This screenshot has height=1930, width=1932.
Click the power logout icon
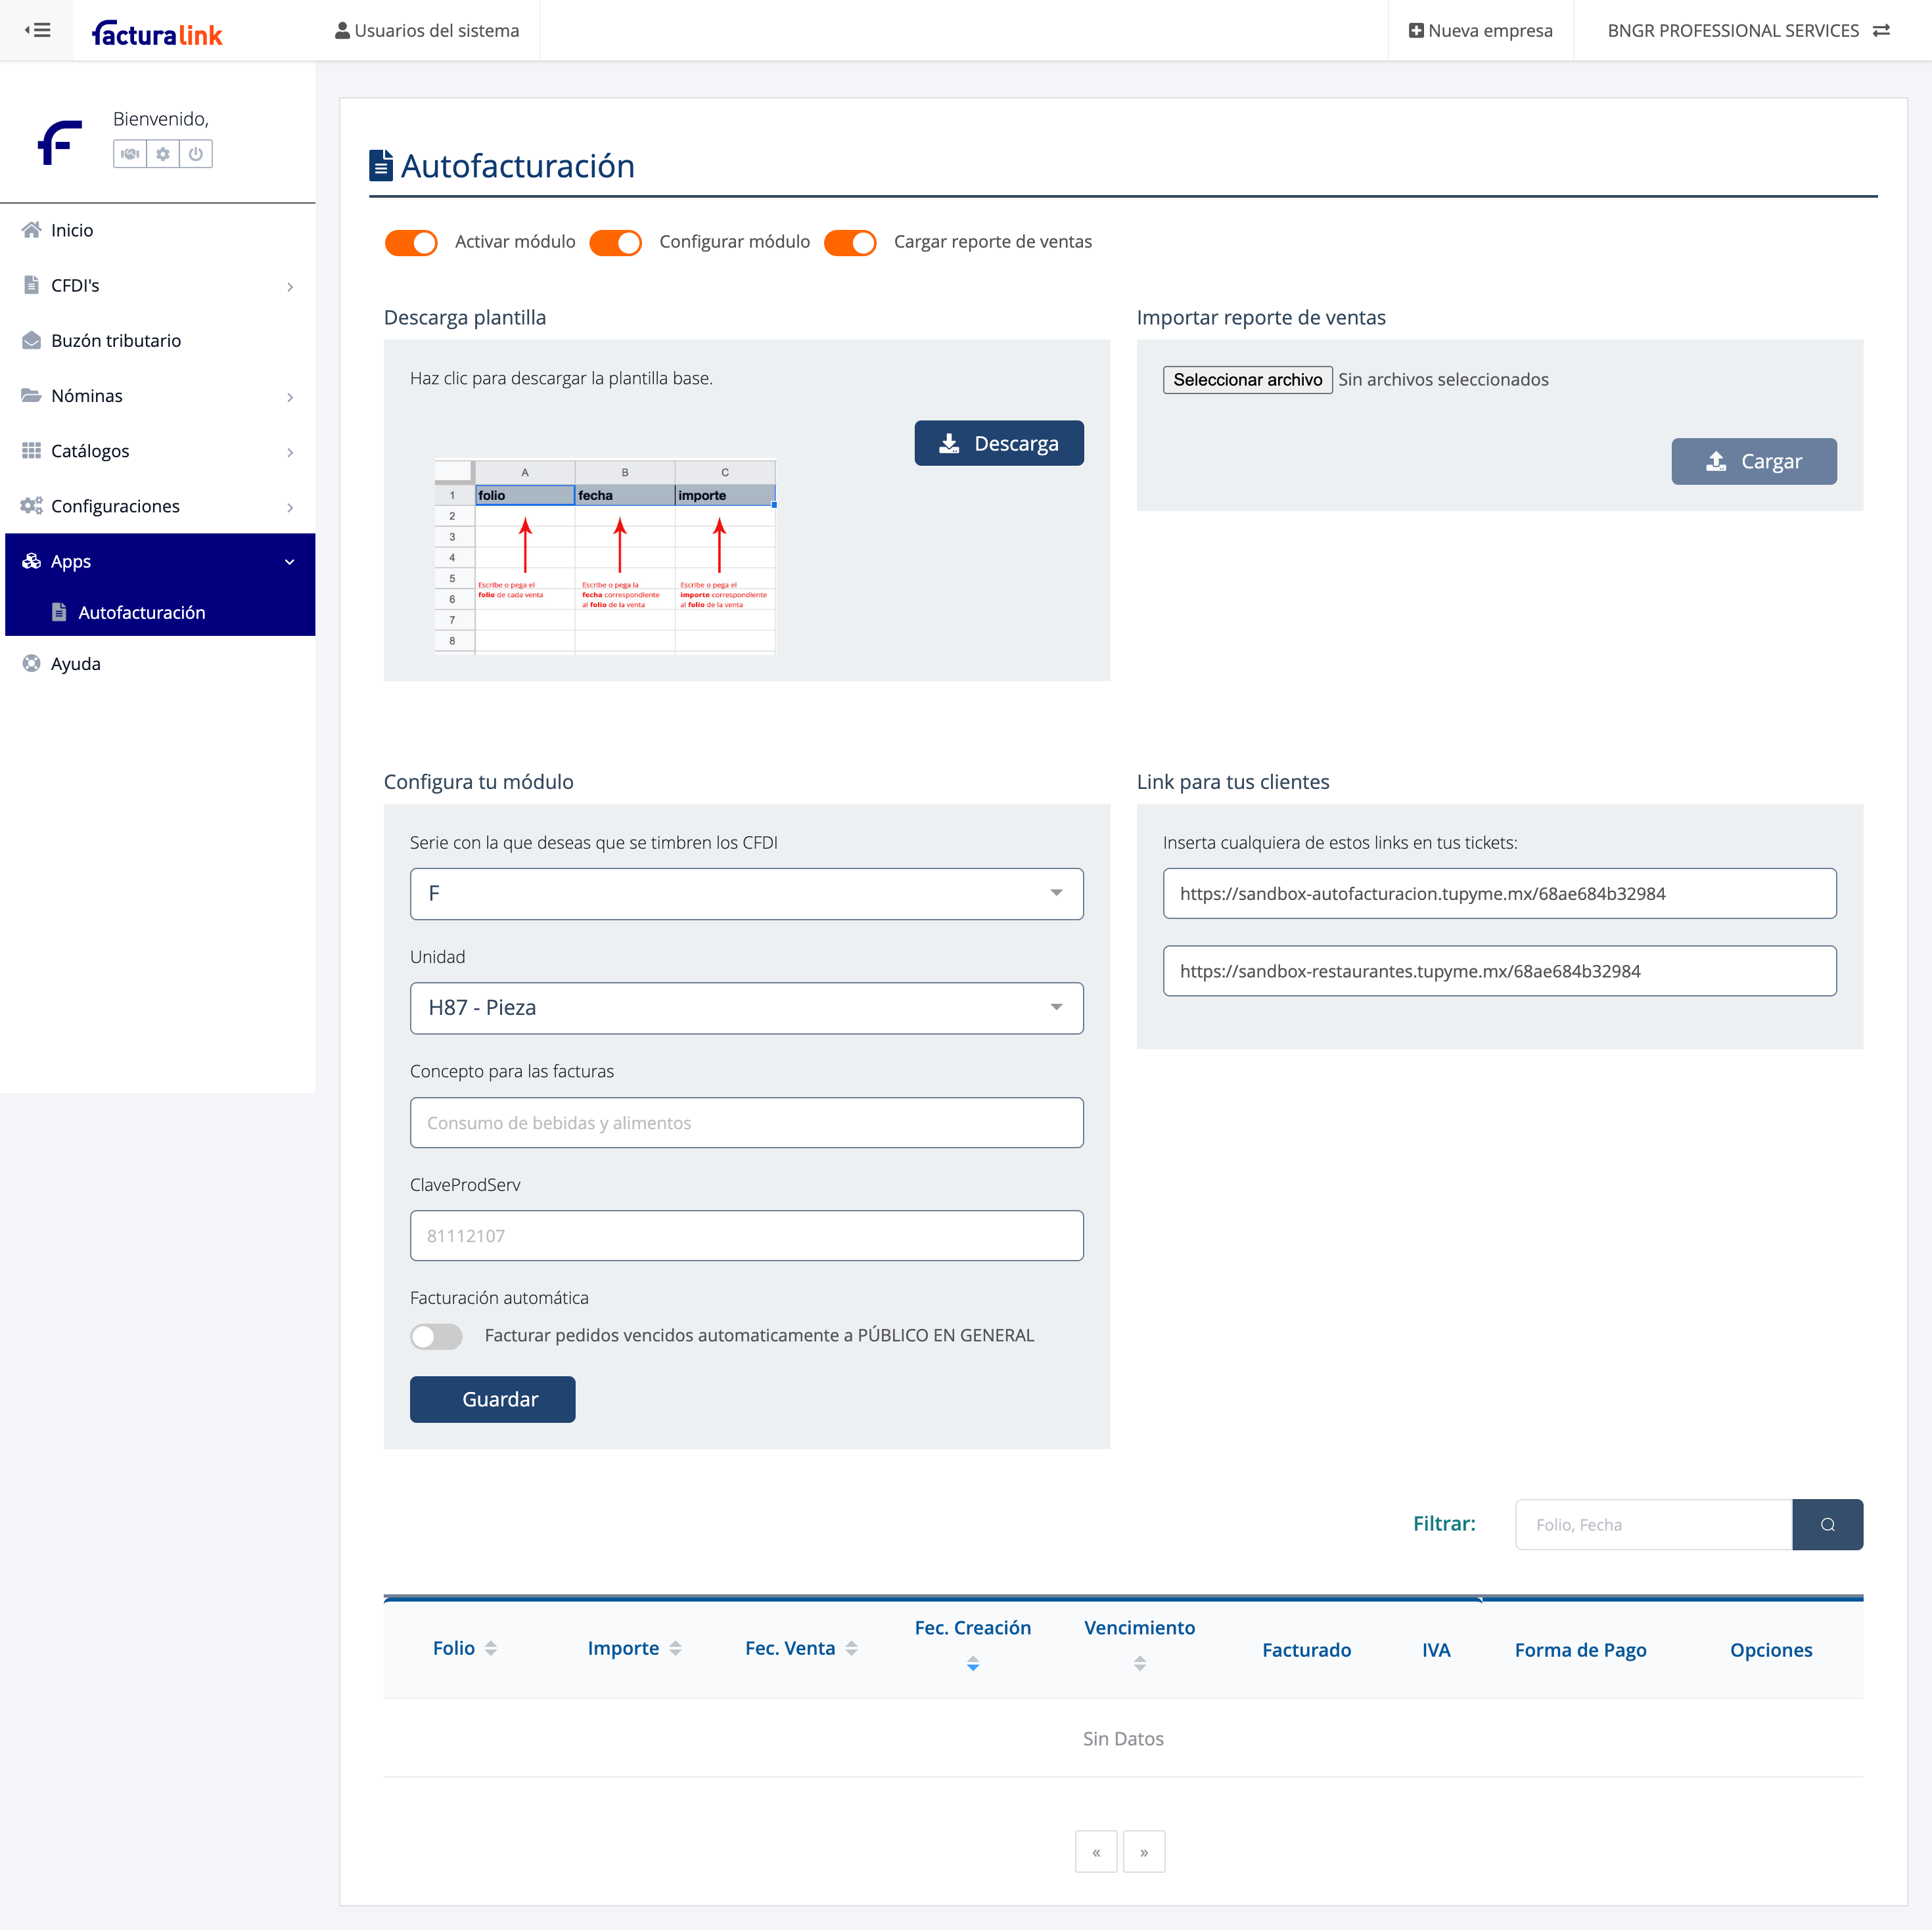(196, 154)
